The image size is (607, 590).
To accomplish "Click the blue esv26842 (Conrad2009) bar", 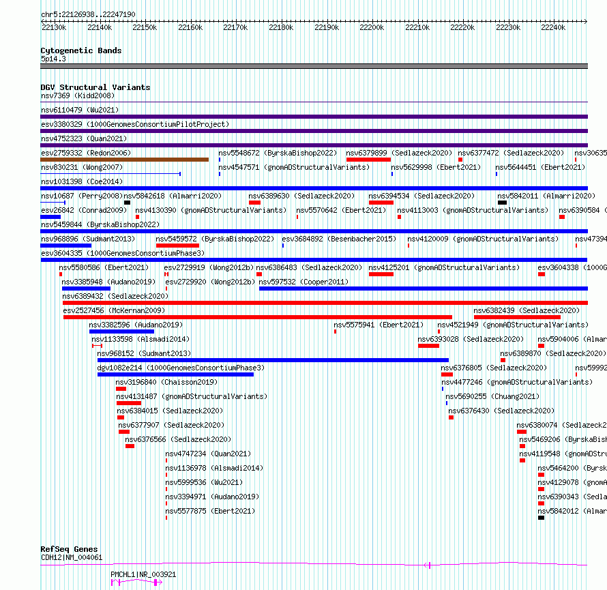I will (x=50, y=217).
